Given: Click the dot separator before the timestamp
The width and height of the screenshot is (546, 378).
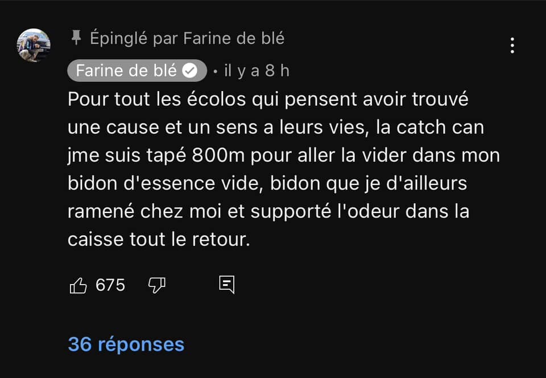Looking at the screenshot, I should [x=216, y=72].
